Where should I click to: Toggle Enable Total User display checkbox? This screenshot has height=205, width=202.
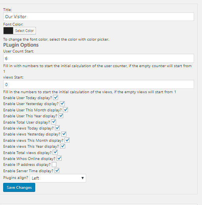coord(54,122)
